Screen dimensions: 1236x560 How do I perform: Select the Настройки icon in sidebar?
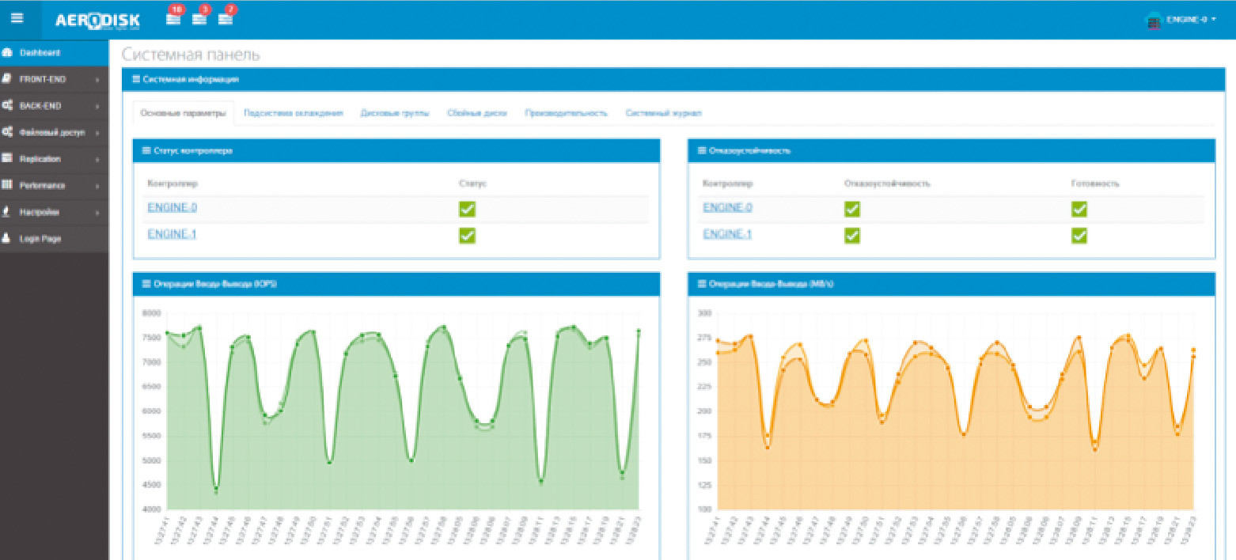coord(7,212)
